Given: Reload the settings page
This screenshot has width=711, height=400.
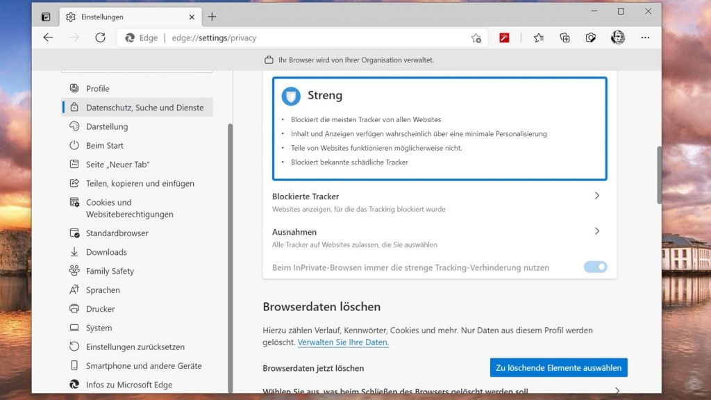Looking at the screenshot, I should 100,37.
